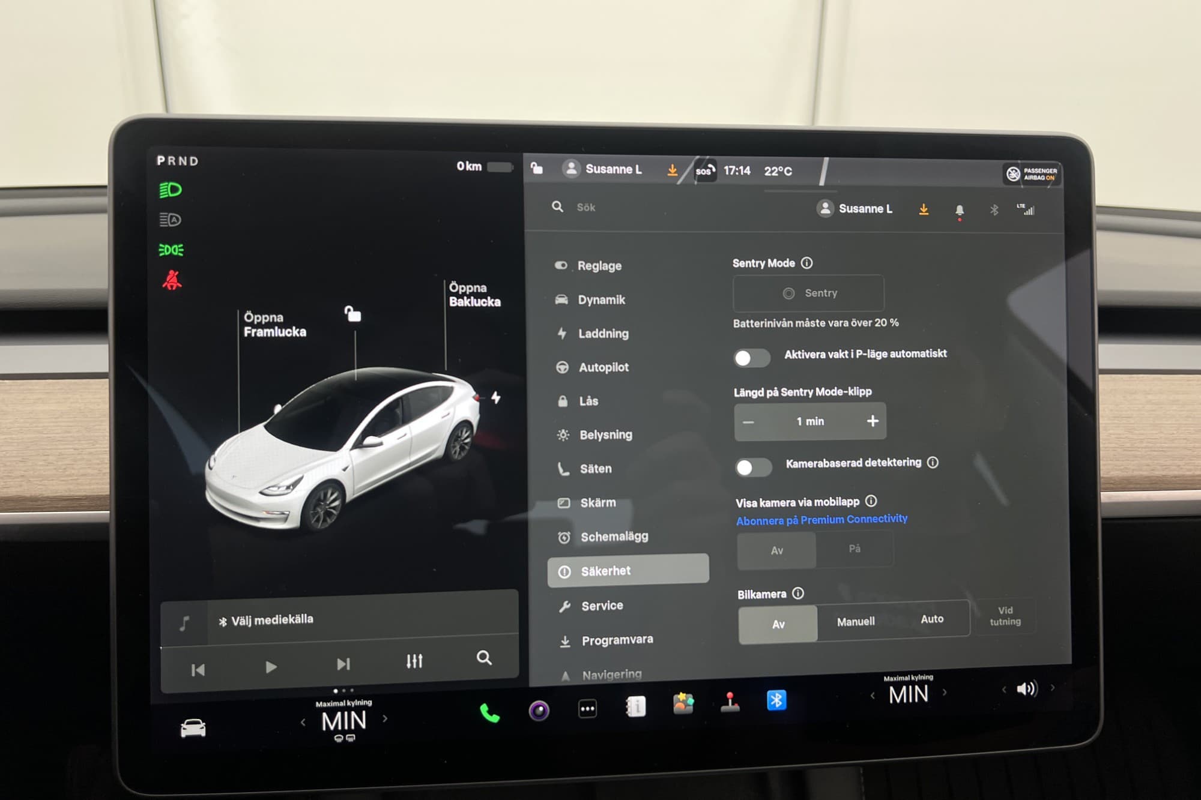Lower driver temperature with left chevron
Image resolution: width=1201 pixels, height=800 pixels.
click(303, 722)
